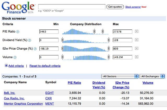Grab the 52w Price Change maximum handle
The image size is (167, 110).
tap(109, 48)
